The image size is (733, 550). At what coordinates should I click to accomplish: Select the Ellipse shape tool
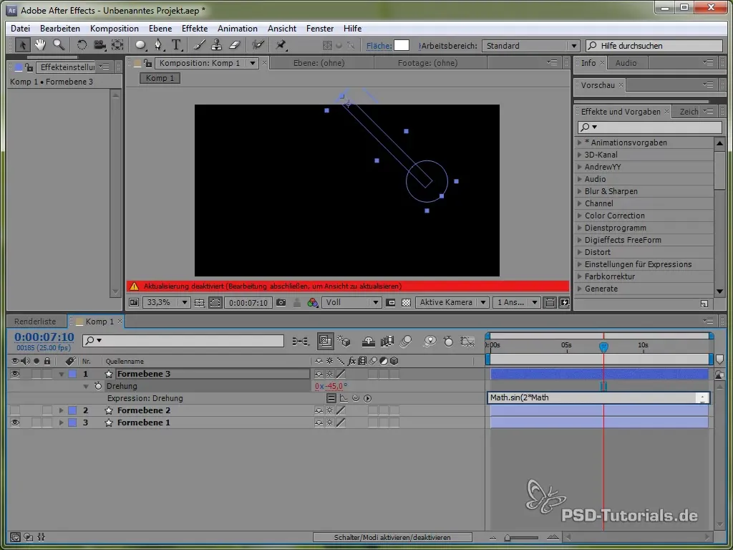pyautogui.click(x=140, y=45)
